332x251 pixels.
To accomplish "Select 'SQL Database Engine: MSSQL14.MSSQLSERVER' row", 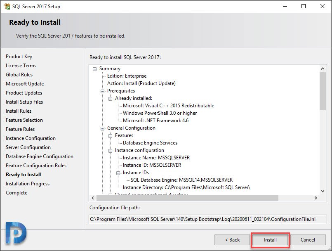I will (x=181, y=180).
